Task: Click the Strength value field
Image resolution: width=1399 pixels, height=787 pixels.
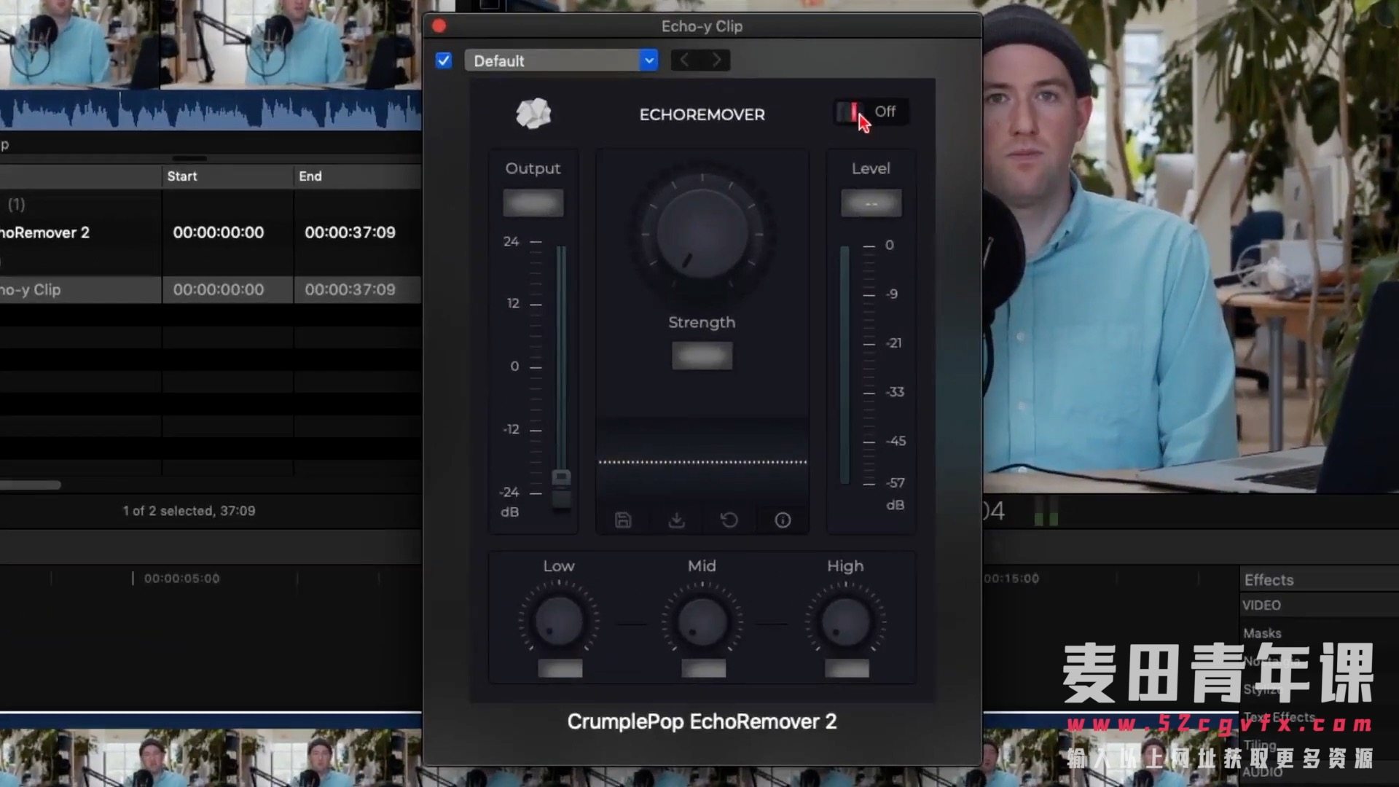Action: coord(702,356)
